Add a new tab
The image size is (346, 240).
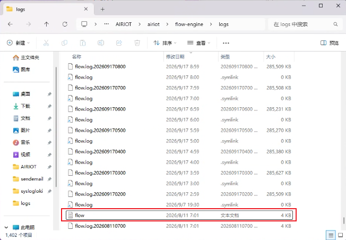[102, 9]
